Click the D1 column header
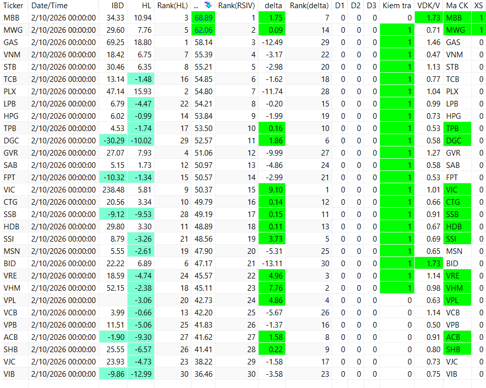The height and width of the screenshot is (388, 486). pos(340,6)
